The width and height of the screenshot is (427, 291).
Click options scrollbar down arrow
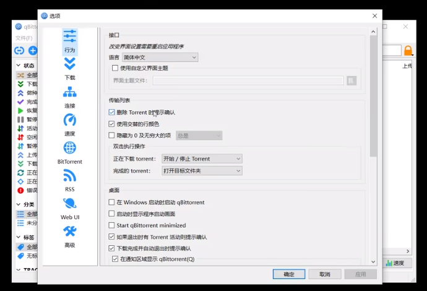point(373,262)
